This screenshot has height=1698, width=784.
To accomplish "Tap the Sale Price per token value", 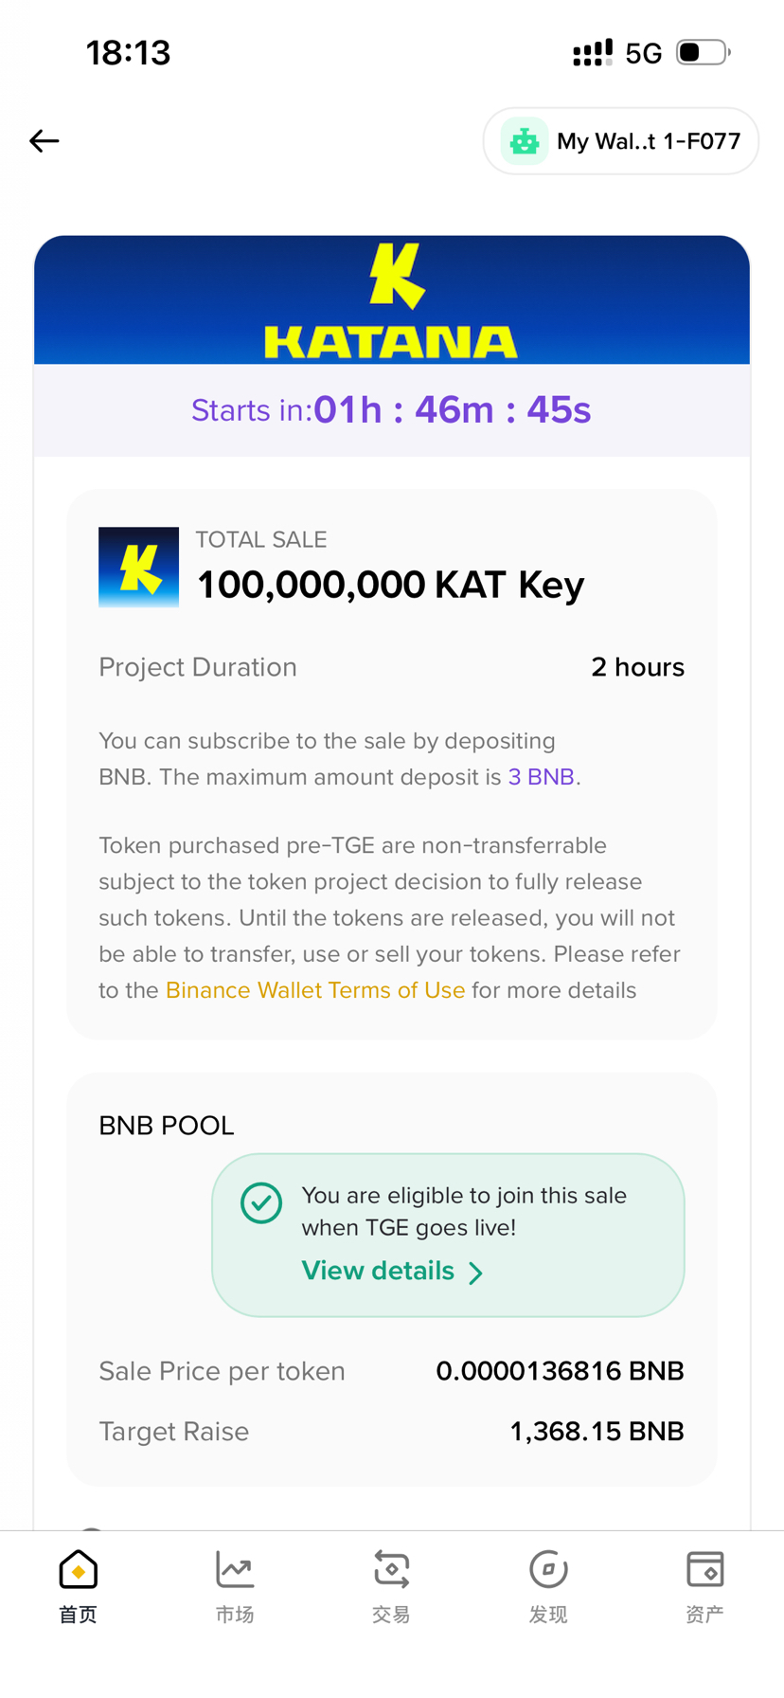I will coord(560,1371).
